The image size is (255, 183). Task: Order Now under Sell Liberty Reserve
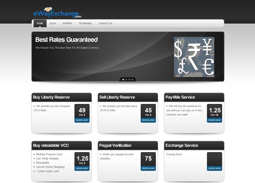(148, 120)
